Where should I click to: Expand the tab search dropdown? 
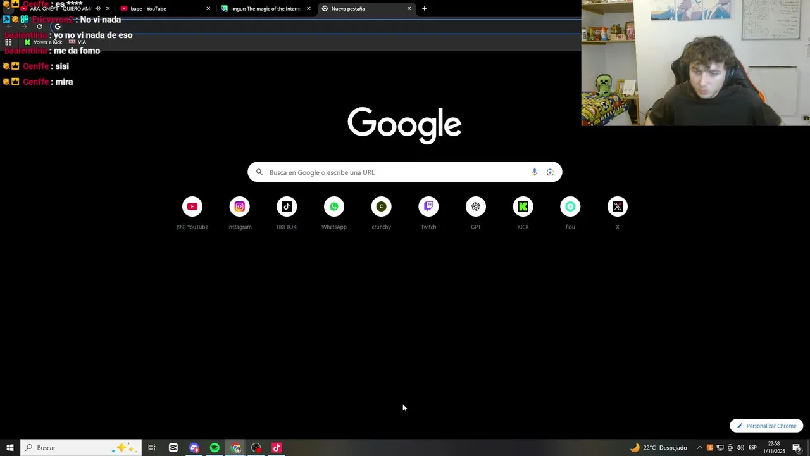pos(7,9)
